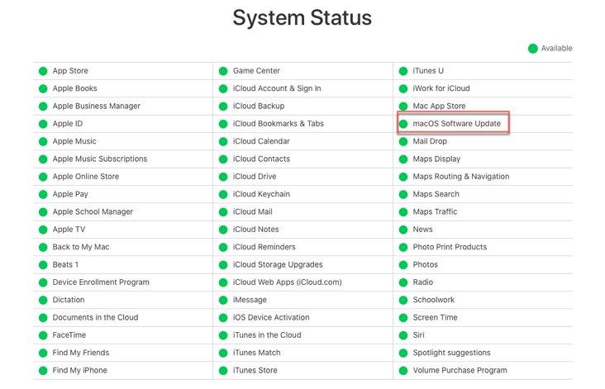Open the Volume Purchase Program entry
The image size is (605, 389).
click(460, 371)
